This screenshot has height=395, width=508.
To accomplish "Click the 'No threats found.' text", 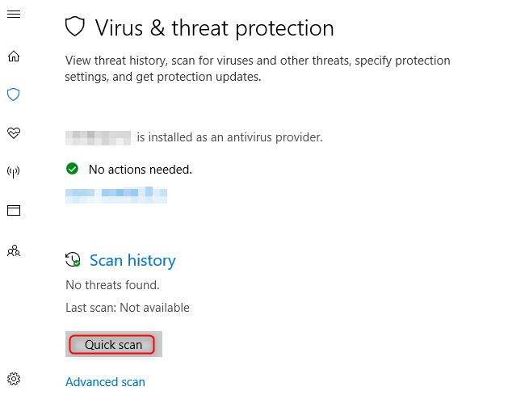I will [x=112, y=284].
